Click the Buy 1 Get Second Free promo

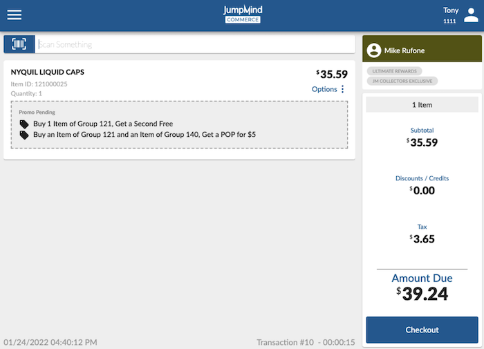tap(103, 124)
